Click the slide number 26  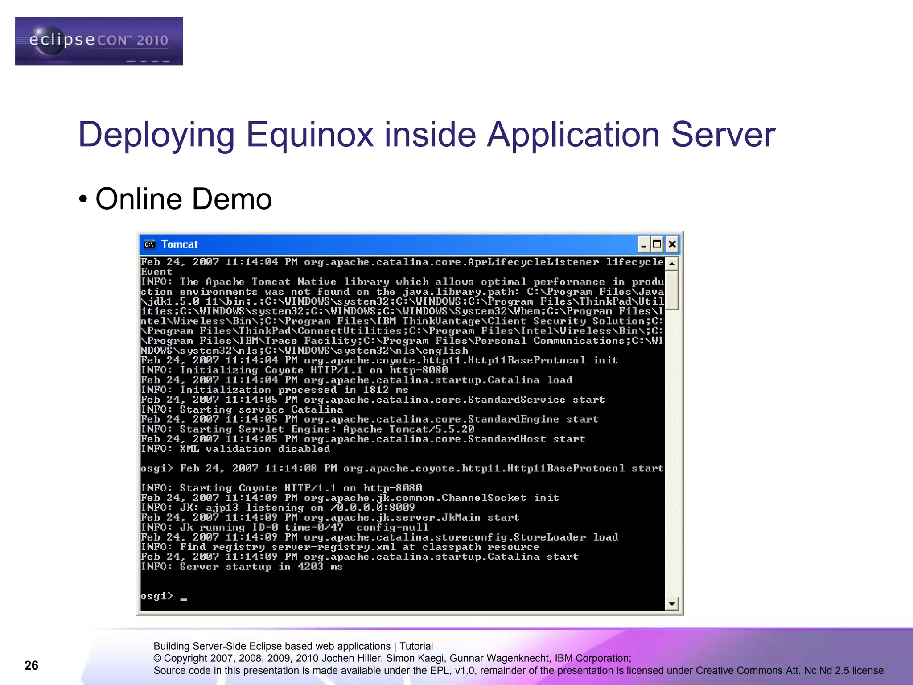(31, 665)
